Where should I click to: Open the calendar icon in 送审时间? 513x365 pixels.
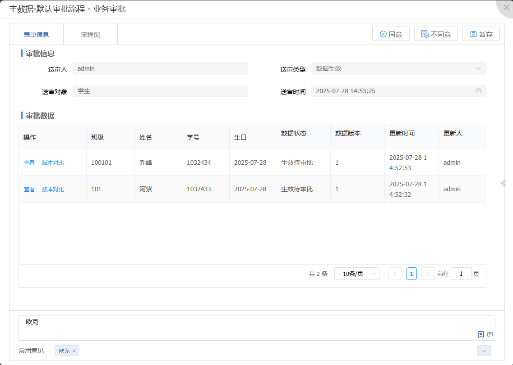[x=478, y=91]
